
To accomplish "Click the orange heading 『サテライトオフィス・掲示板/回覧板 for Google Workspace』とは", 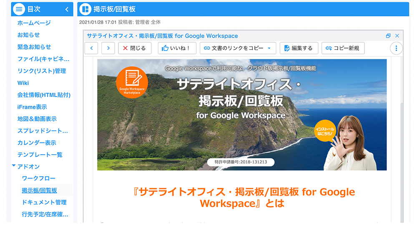I will (x=244, y=198).
